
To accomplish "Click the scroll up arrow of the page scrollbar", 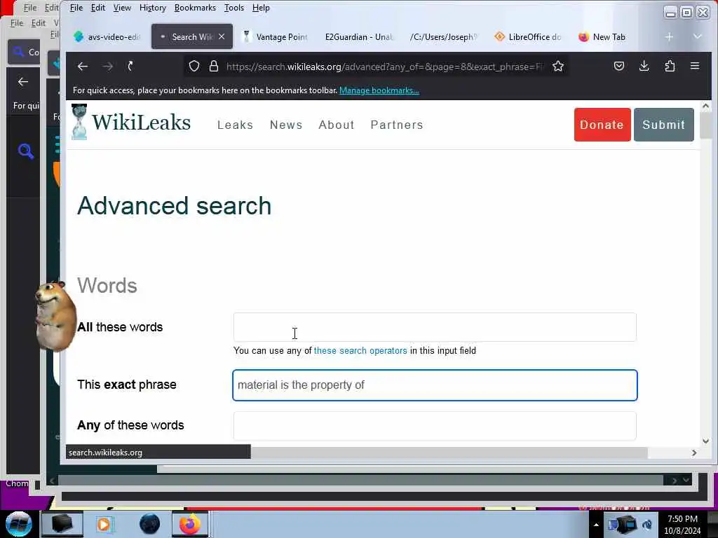I will click(705, 106).
